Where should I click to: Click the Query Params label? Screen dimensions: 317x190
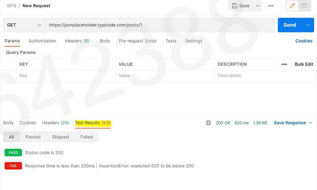point(21,53)
